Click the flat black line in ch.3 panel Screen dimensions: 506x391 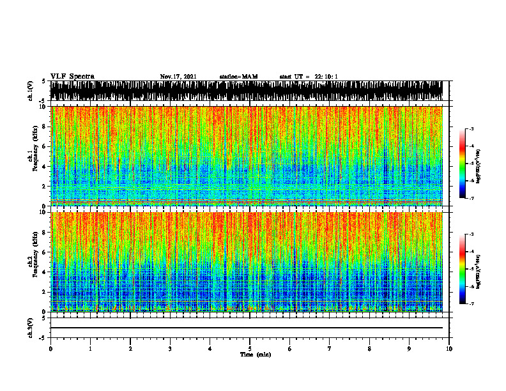tap(247, 328)
